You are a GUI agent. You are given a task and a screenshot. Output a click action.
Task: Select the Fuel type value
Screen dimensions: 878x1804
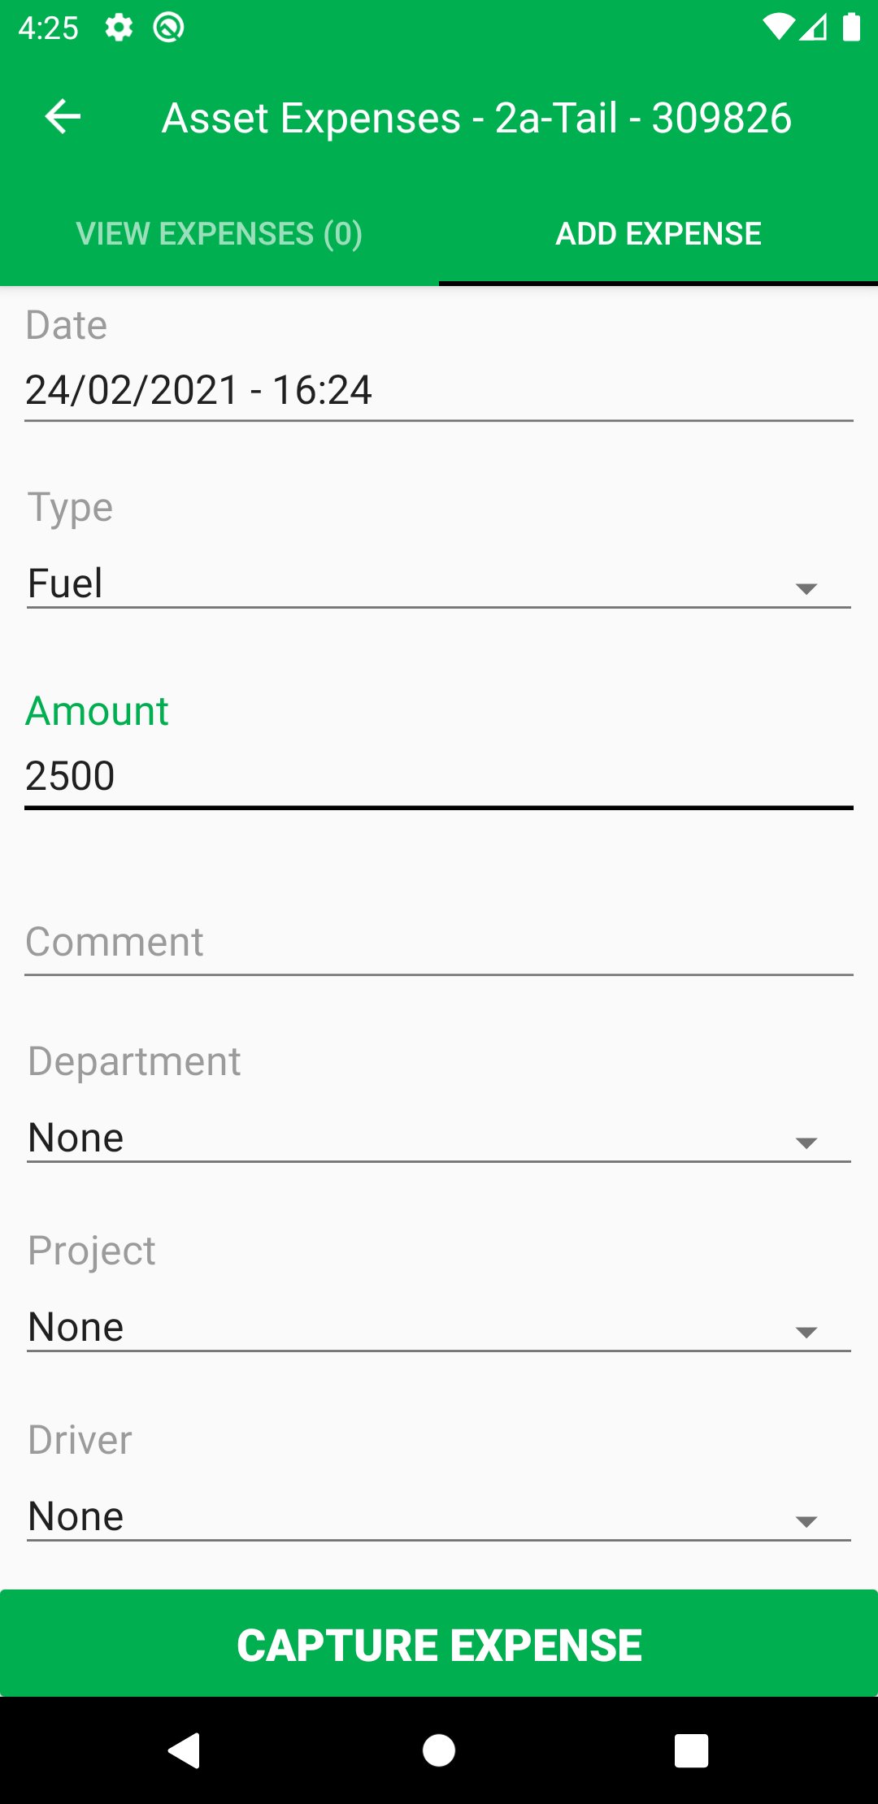pyautogui.click(x=65, y=583)
